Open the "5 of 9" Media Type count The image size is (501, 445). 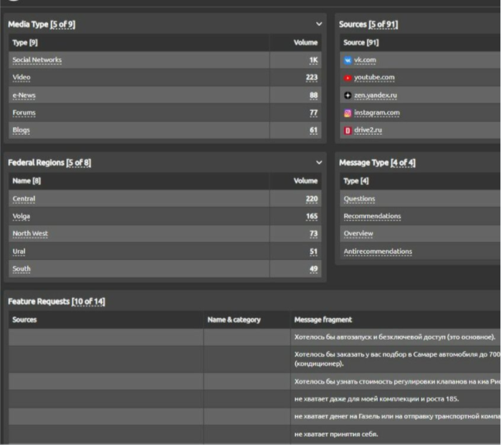tap(62, 24)
